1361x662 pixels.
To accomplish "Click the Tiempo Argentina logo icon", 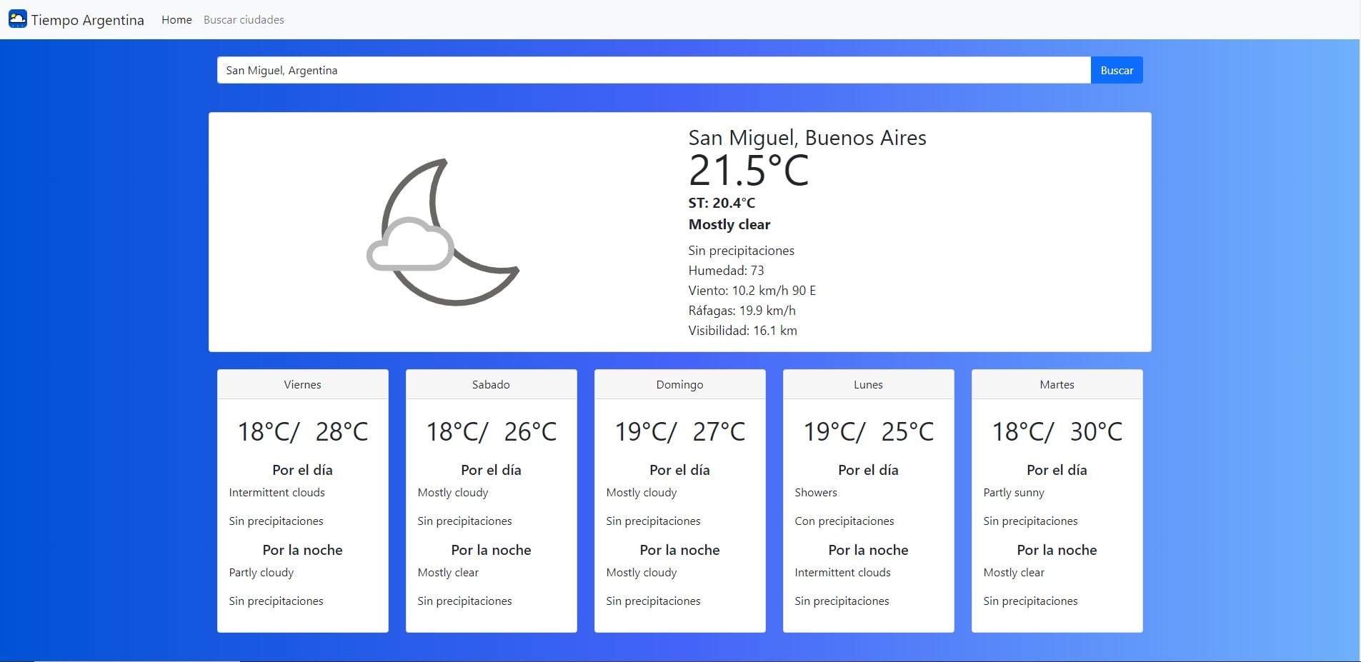I will [x=18, y=19].
